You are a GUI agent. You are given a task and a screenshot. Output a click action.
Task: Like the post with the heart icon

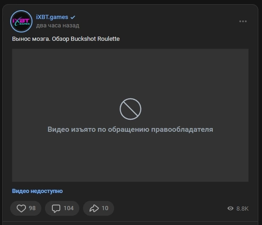[x=21, y=208]
